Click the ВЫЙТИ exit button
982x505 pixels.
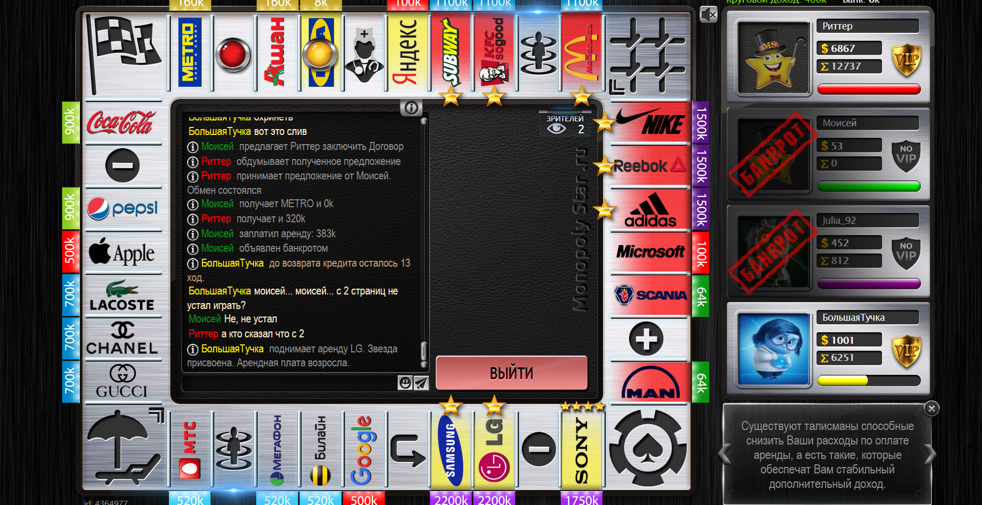coord(511,373)
